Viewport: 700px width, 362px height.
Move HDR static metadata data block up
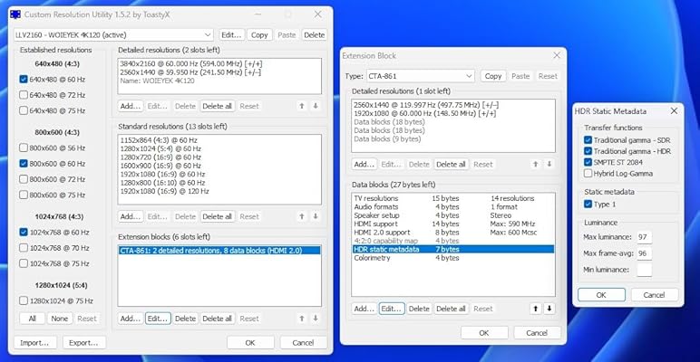(534, 309)
